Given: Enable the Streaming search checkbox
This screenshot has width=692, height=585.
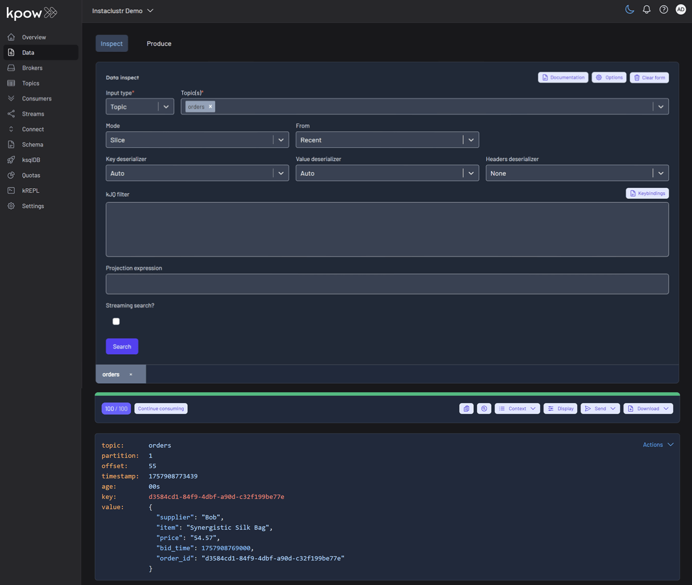Looking at the screenshot, I should click(x=116, y=322).
